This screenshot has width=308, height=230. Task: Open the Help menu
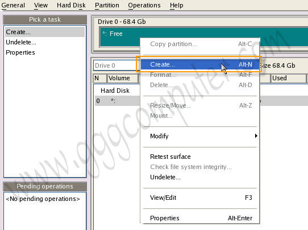pyautogui.click(x=176, y=5)
